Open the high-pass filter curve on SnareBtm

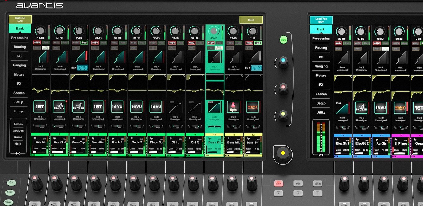[99, 77]
